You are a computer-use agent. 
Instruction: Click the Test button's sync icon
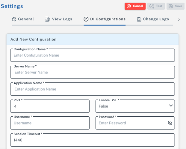pyautogui.click(x=152, y=6)
